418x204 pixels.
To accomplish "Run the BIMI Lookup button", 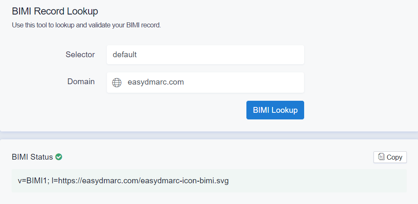I will click(x=275, y=110).
